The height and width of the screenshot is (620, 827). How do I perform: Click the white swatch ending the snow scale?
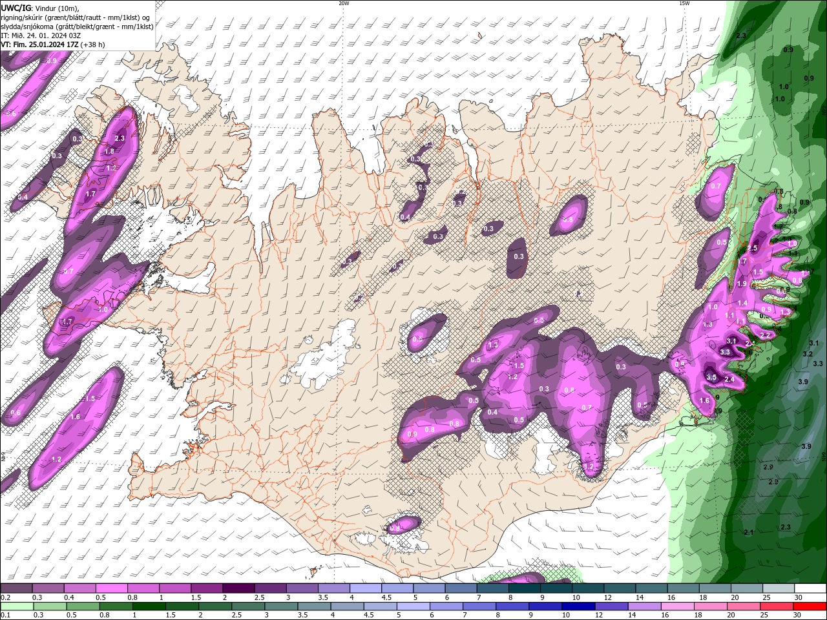(x=810, y=588)
